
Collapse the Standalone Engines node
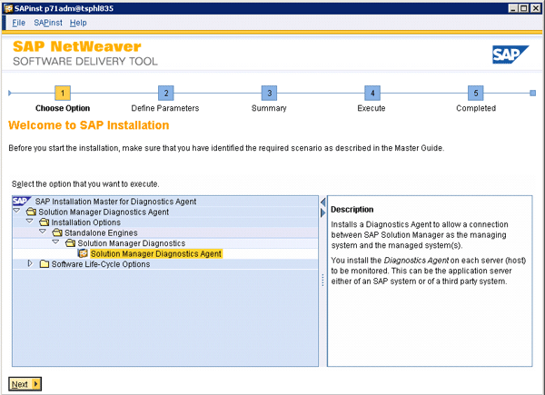(43, 232)
